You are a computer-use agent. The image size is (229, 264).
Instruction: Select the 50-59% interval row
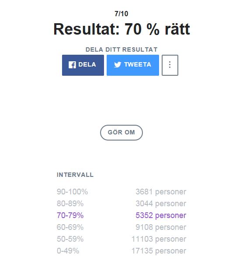click(121, 239)
